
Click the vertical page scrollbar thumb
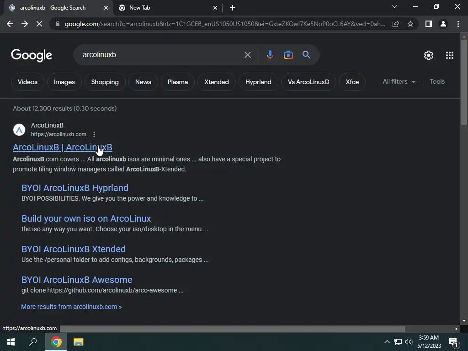pyautogui.click(x=464, y=82)
